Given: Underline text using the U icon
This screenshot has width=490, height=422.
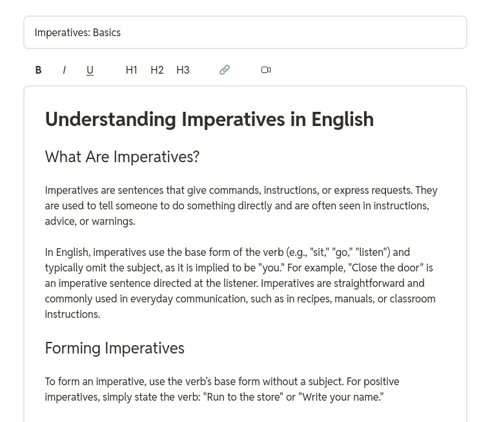Looking at the screenshot, I should (x=90, y=70).
